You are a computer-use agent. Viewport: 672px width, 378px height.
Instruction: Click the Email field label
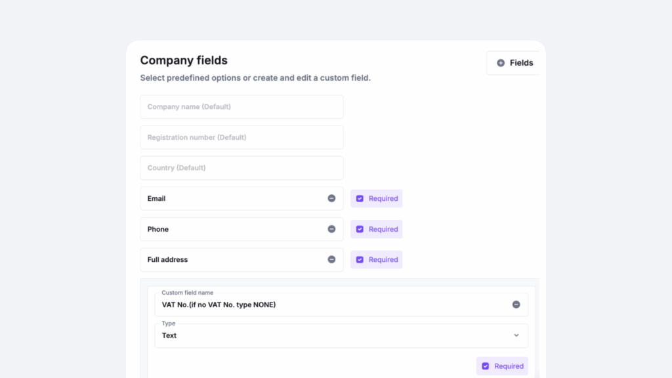coord(156,198)
